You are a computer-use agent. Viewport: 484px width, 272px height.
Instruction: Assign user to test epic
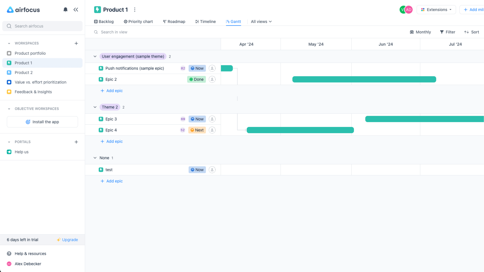coord(212,170)
